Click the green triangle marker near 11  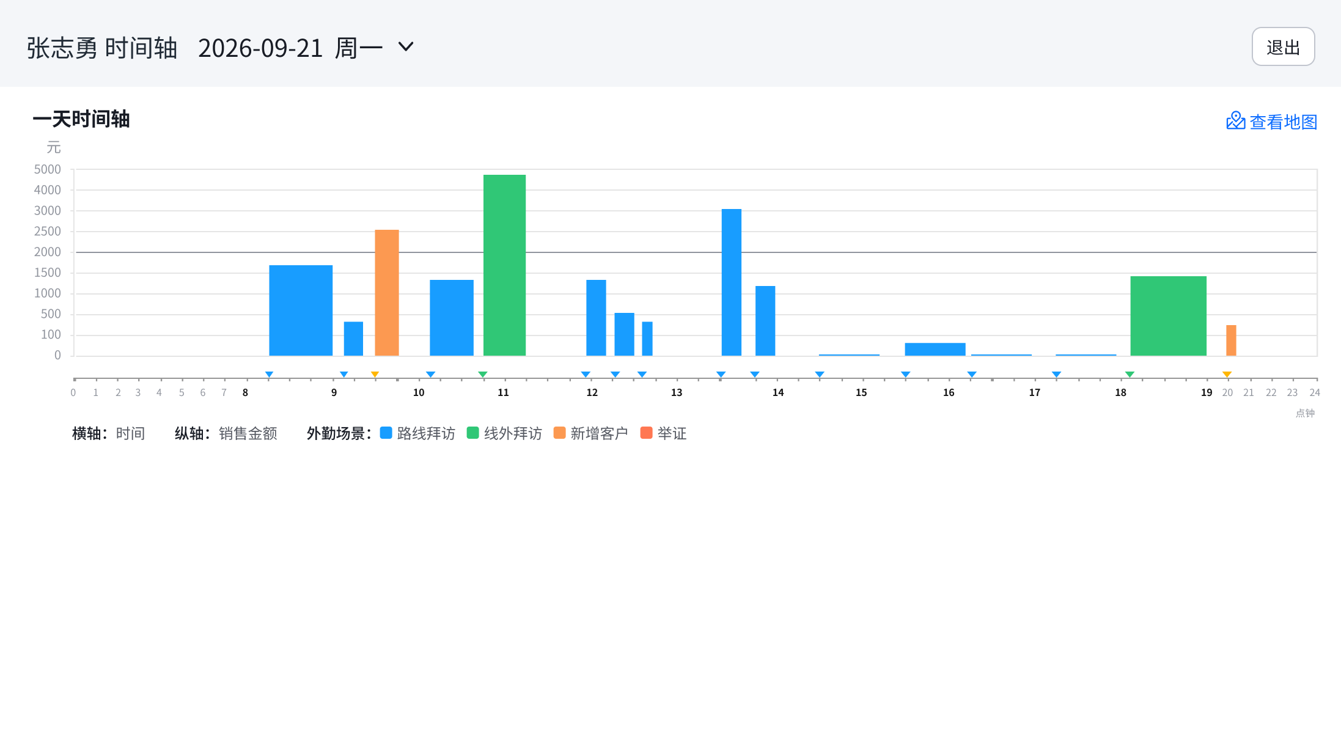pyautogui.click(x=483, y=374)
